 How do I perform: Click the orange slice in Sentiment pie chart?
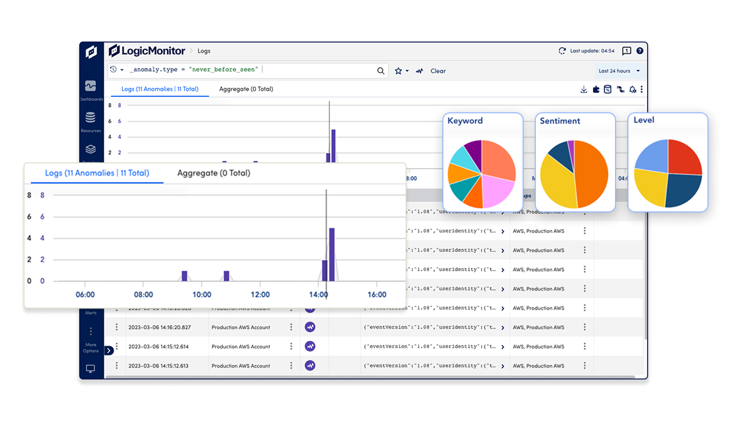point(591,174)
